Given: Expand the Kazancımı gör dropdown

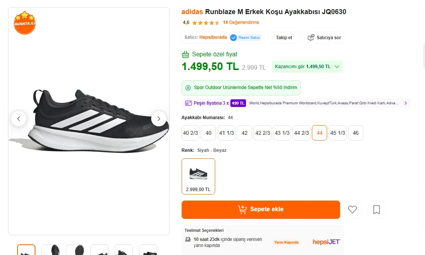Looking at the screenshot, I should pos(337,67).
